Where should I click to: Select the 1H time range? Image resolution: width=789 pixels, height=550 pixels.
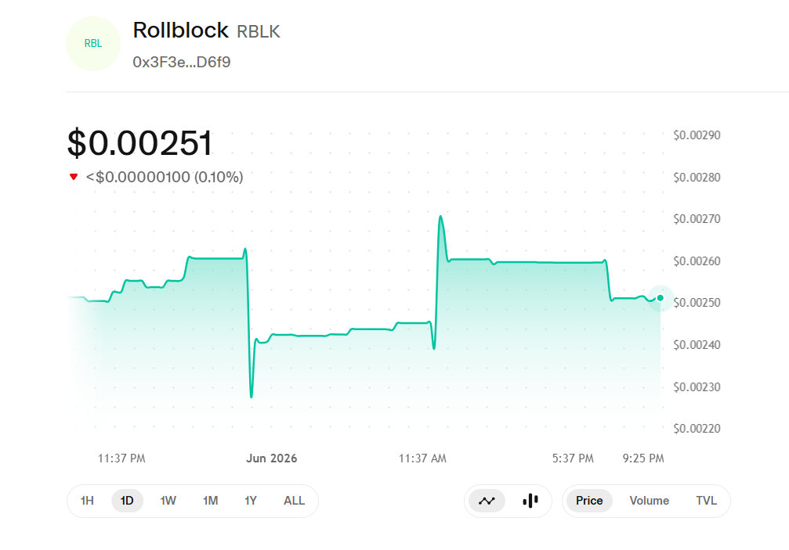[87, 501]
